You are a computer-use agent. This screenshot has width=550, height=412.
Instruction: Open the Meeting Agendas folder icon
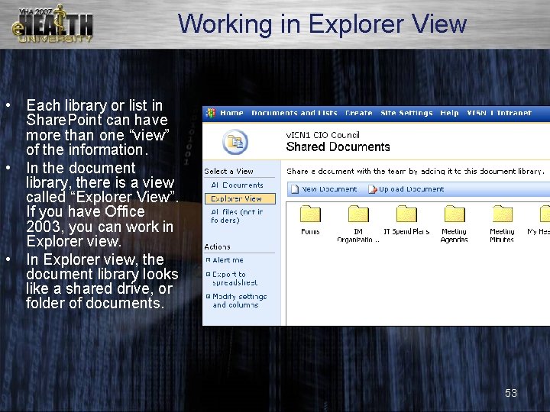click(x=455, y=214)
